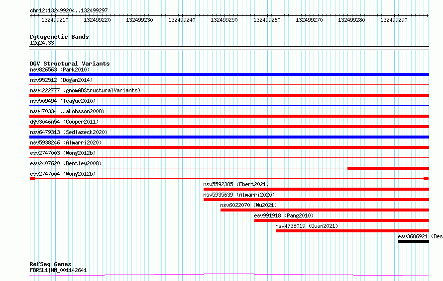Click nsv6479313 (Sedlazeck2020) label

[69, 132]
